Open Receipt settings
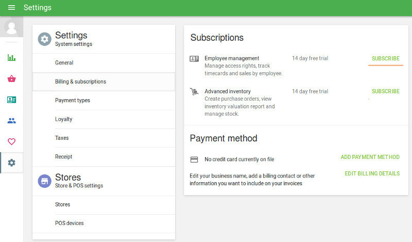This screenshot has height=242, width=412. (x=63, y=156)
